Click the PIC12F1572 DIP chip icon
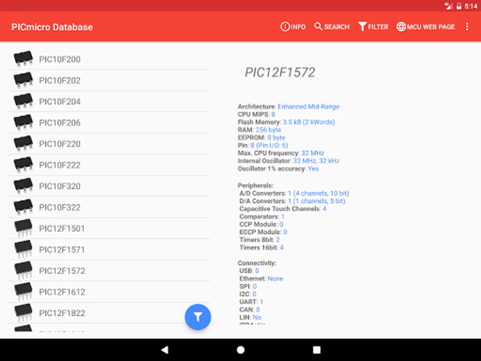Screen dimensions: 481x361 pyautogui.click(x=23, y=271)
